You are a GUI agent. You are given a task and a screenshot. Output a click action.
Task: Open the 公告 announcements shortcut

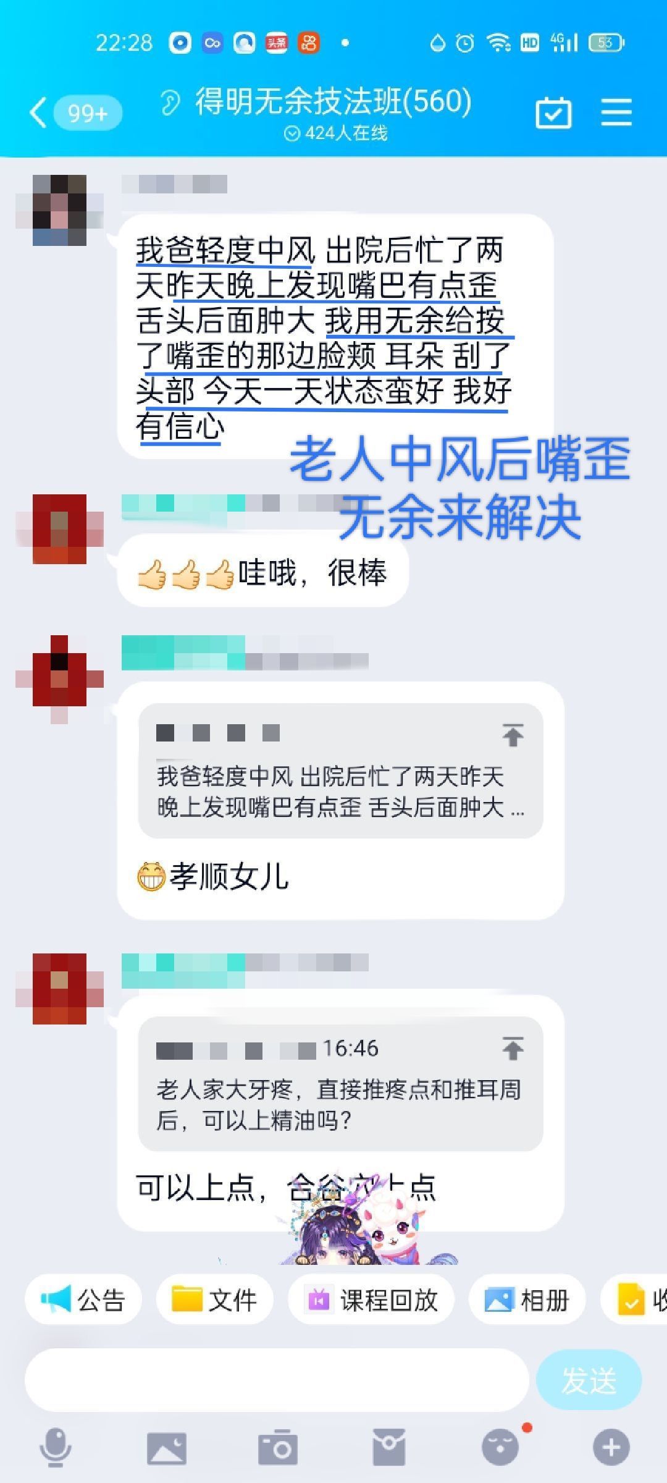(83, 1299)
